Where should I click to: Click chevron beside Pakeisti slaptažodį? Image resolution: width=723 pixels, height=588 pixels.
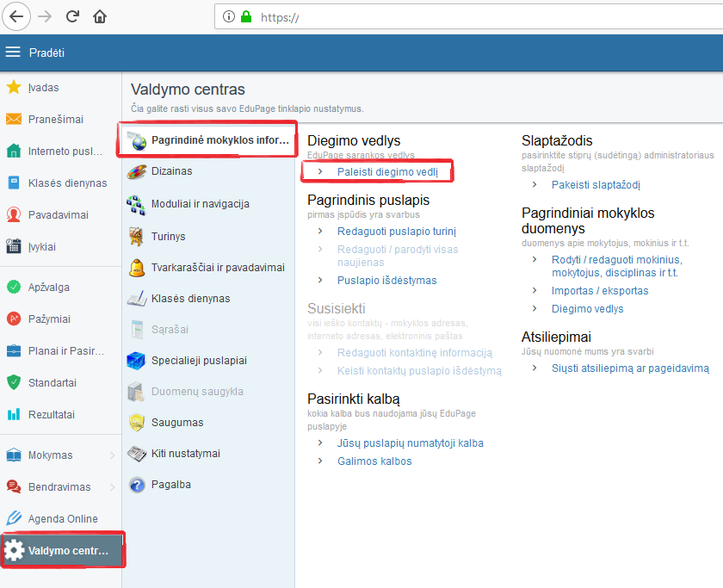(535, 184)
